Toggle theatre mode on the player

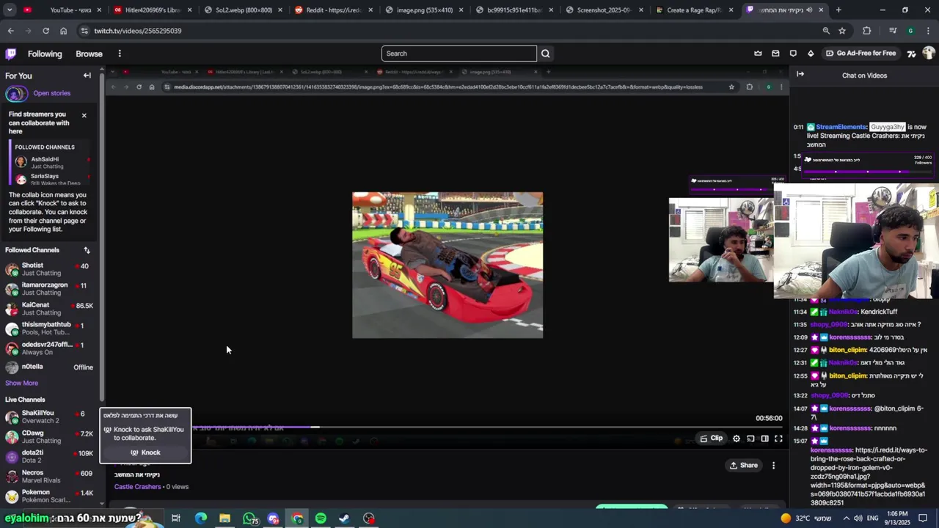point(764,439)
